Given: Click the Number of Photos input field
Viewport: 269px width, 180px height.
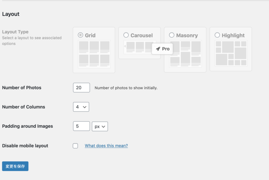Looking at the screenshot, I should coord(81,88).
